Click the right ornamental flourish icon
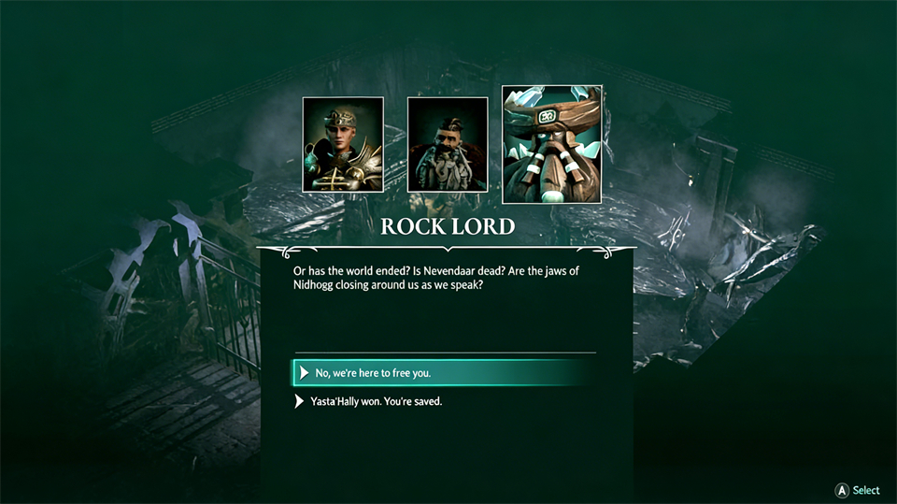 (595, 252)
